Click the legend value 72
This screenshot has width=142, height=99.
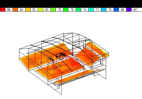(97, 10)
